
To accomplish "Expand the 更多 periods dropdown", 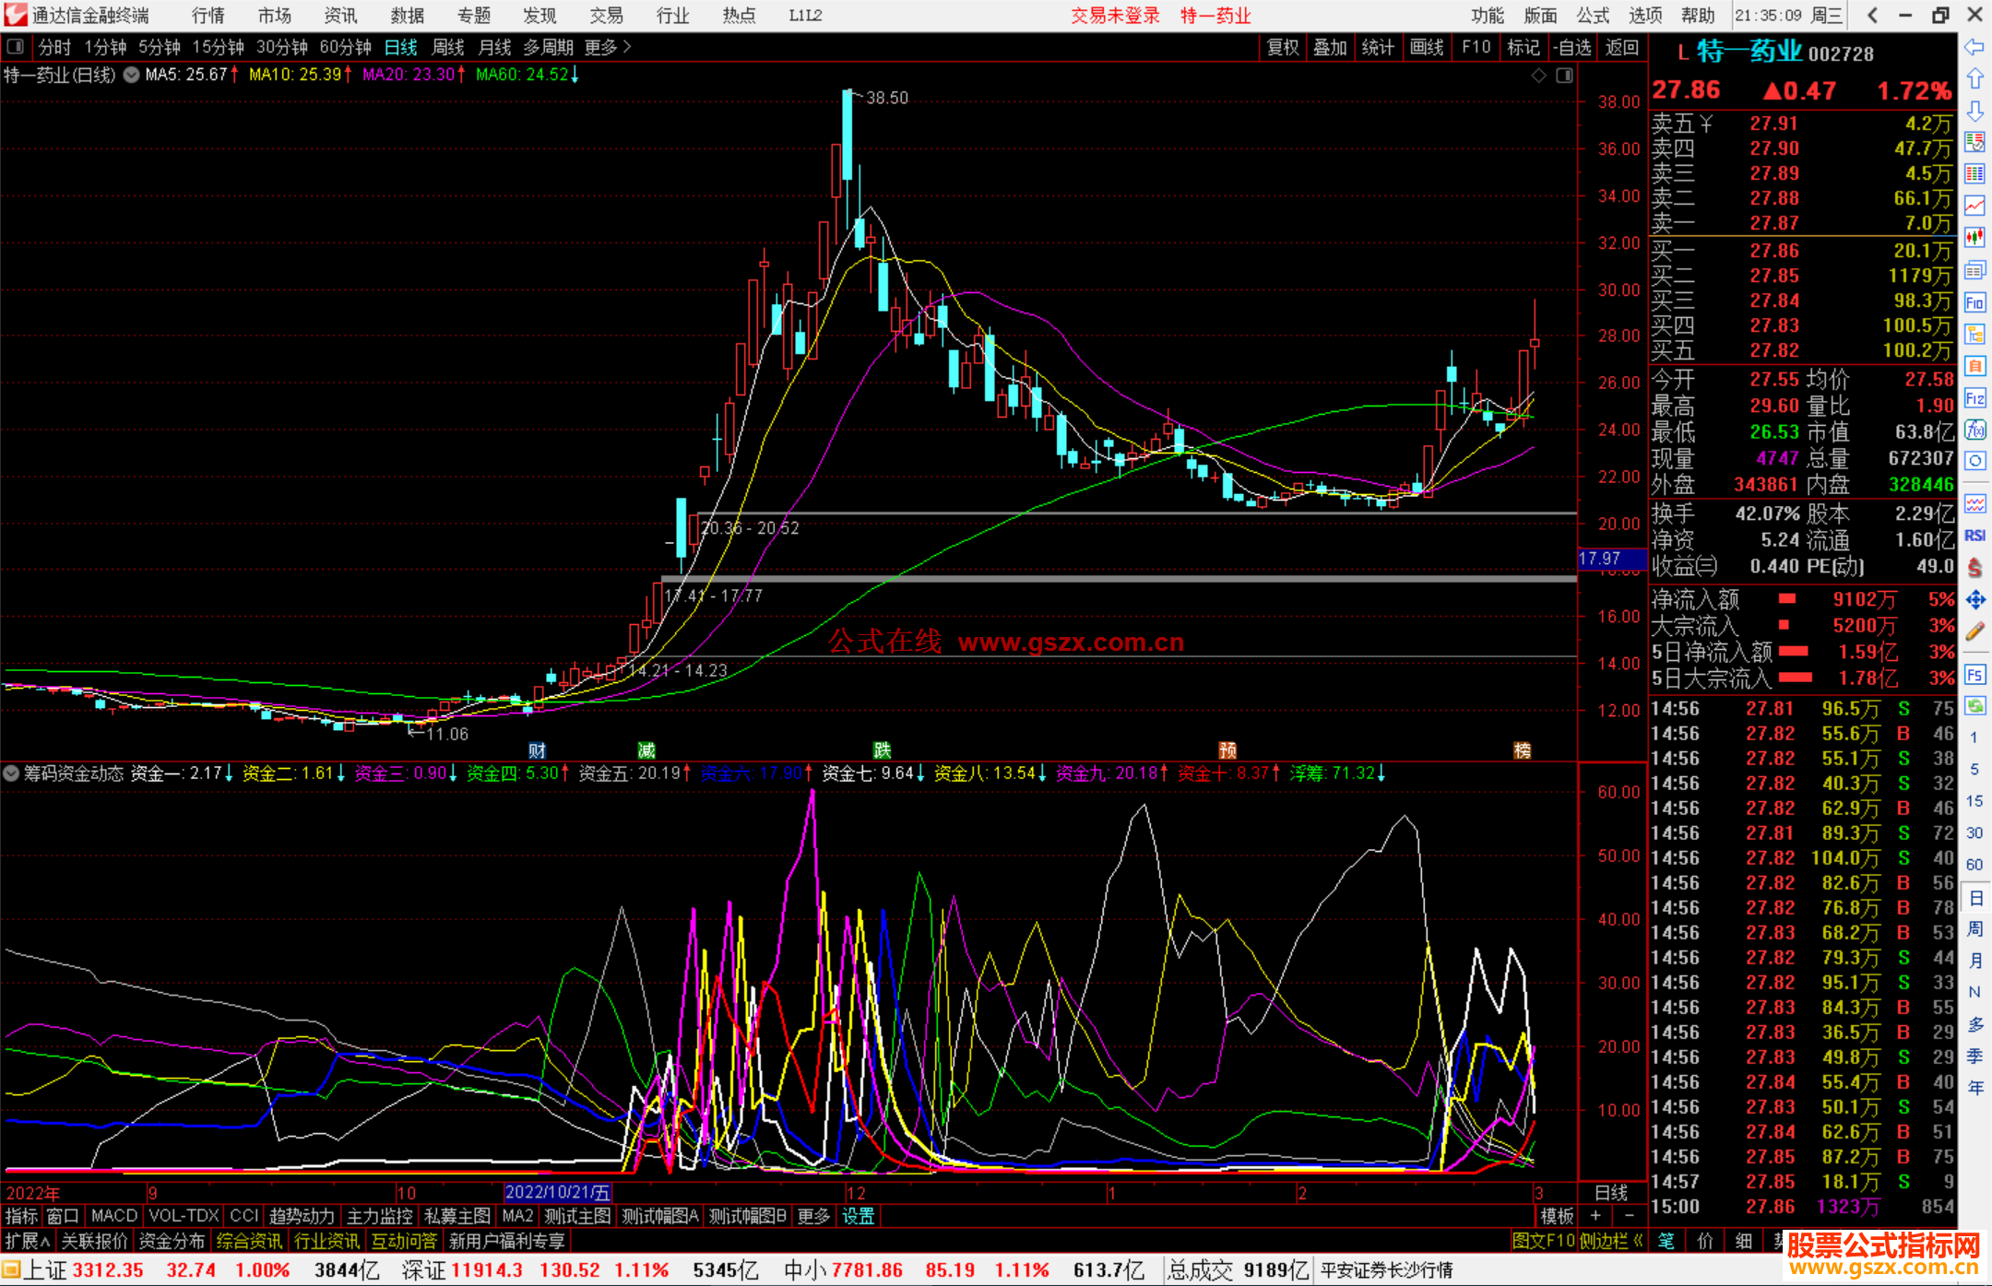I will 608,47.
